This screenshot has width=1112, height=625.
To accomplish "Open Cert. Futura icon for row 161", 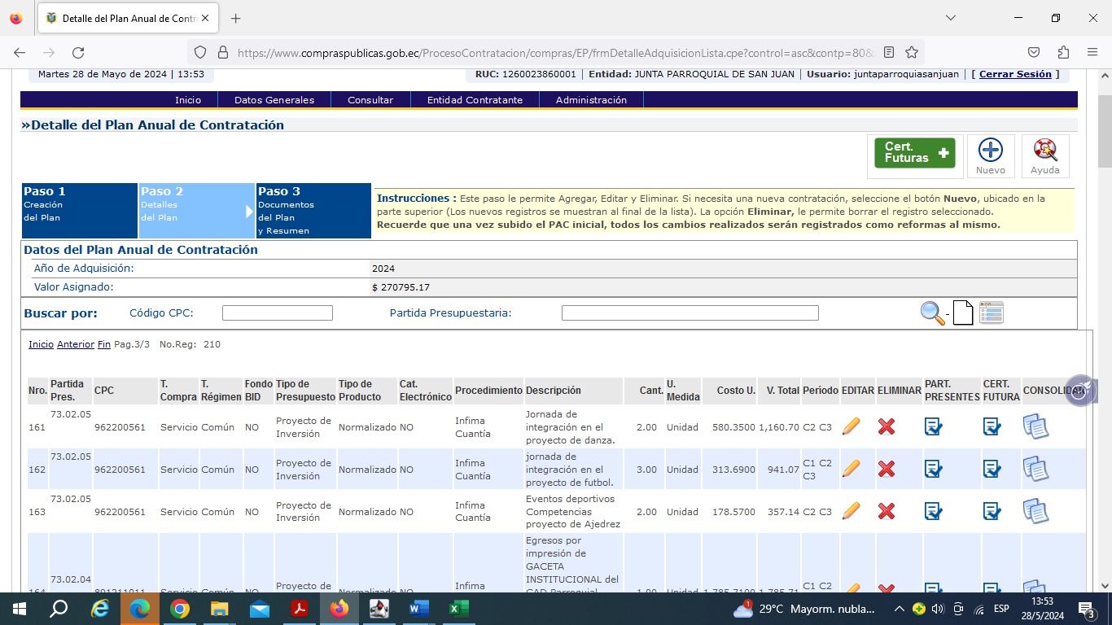I will pyautogui.click(x=992, y=426).
